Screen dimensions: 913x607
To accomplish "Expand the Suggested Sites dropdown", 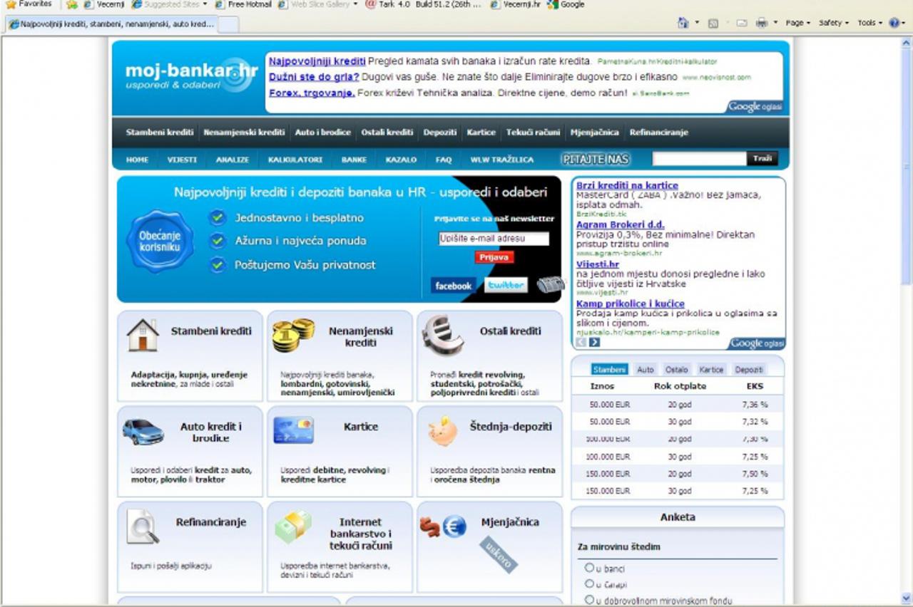I will point(205,4).
